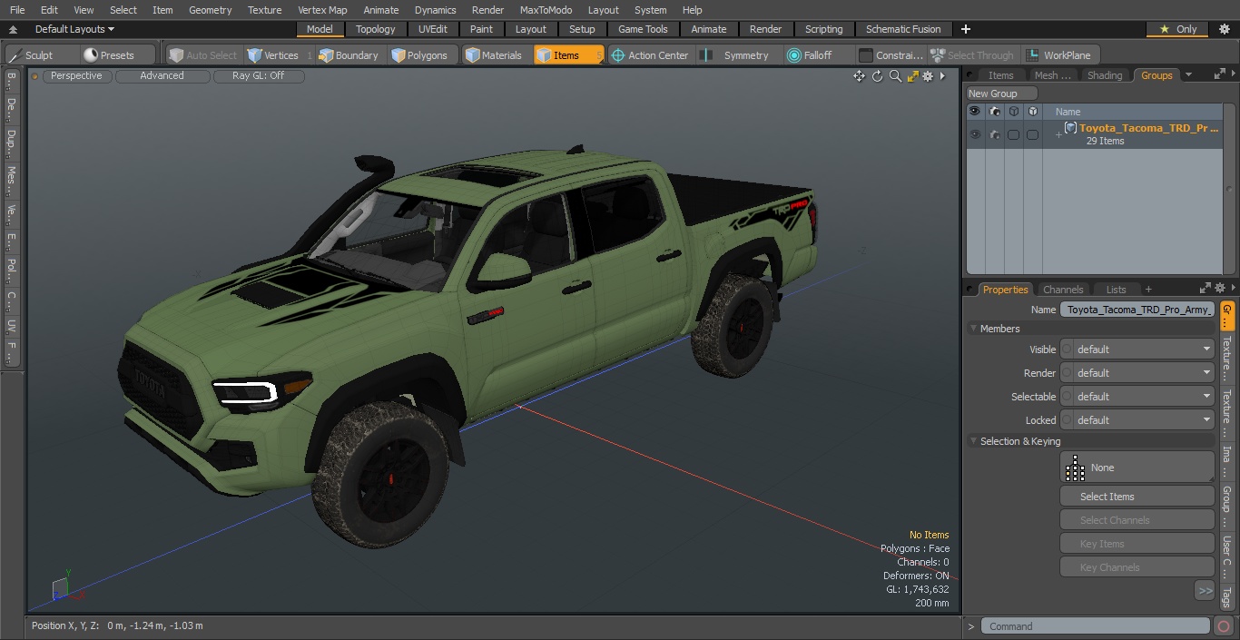Click the New Group button
This screenshot has width=1240, height=640.
[x=1001, y=94]
